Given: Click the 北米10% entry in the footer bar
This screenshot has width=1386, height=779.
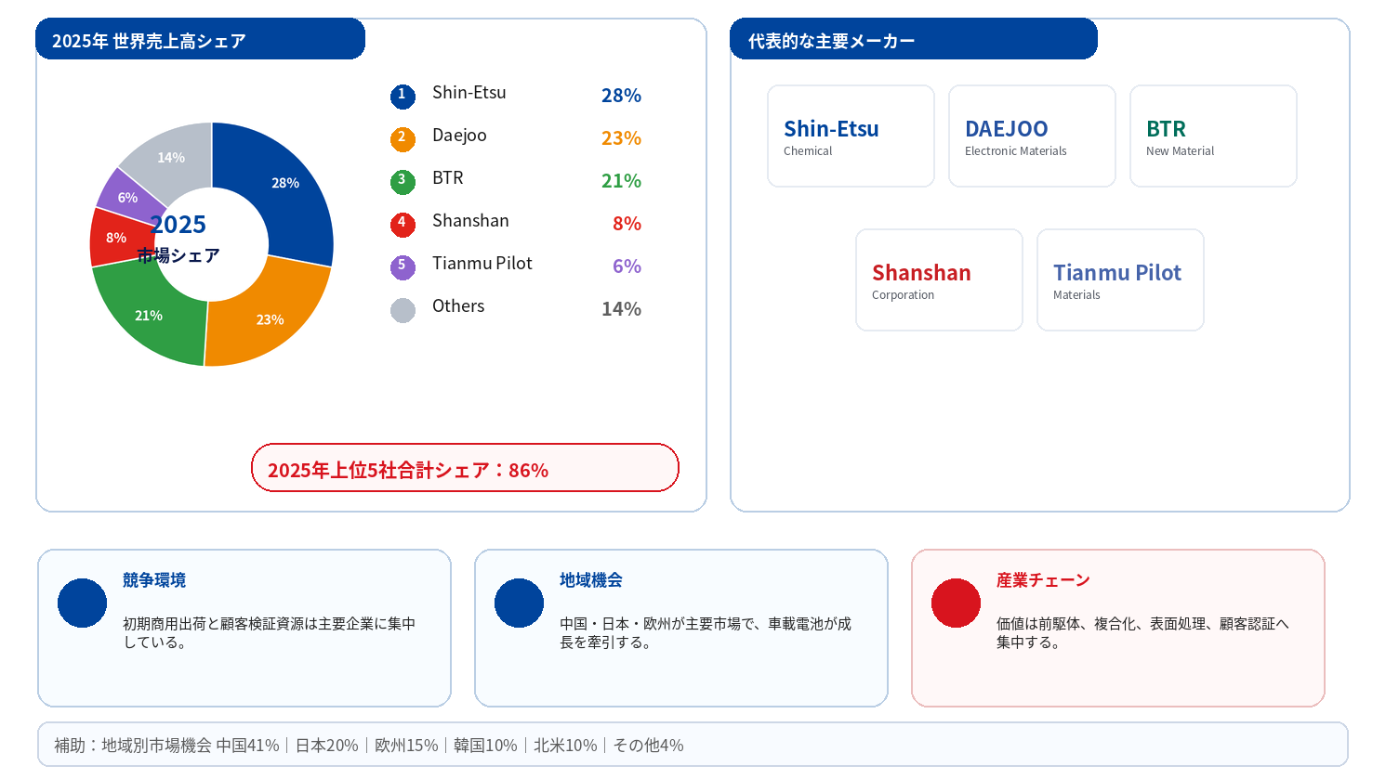Looking at the screenshot, I should tap(565, 746).
